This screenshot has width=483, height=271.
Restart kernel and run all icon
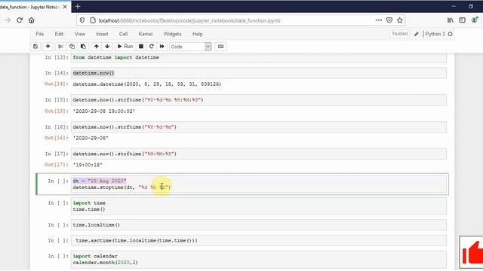coord(162,47)
